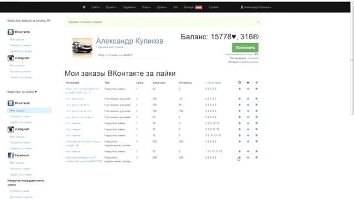354x199 pixels.
Task: Click the ВКонтакте icon under Накрутка живых
Action: [x=11, y=32]
